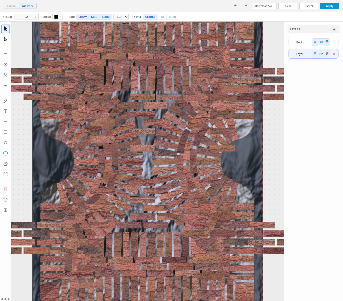Image resolution: width=343 pixels, height=301 pixels.
Task: Set style to FILL
Action: [162, 17]
